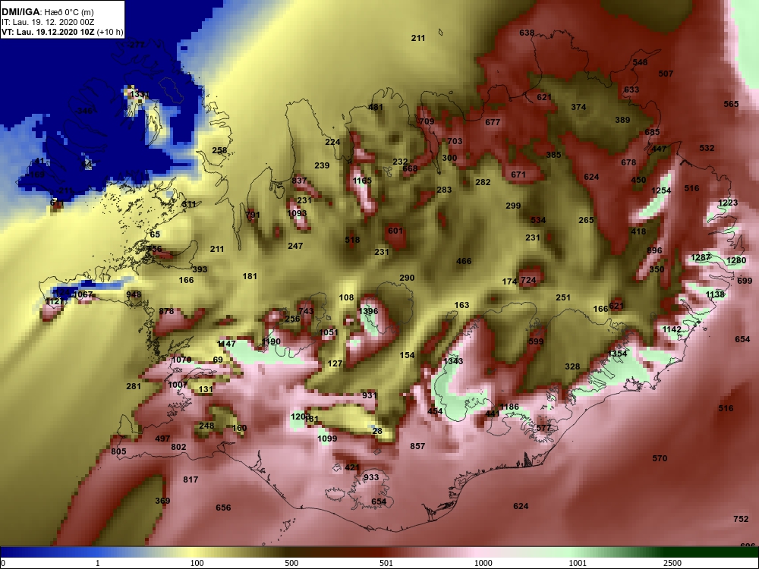
Task: Click the map value '389'
Action: (622, 120)
